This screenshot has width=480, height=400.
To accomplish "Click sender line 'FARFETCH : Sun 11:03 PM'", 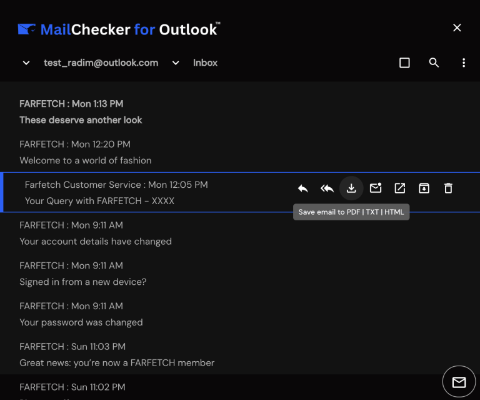I will [x=72, y=347].
